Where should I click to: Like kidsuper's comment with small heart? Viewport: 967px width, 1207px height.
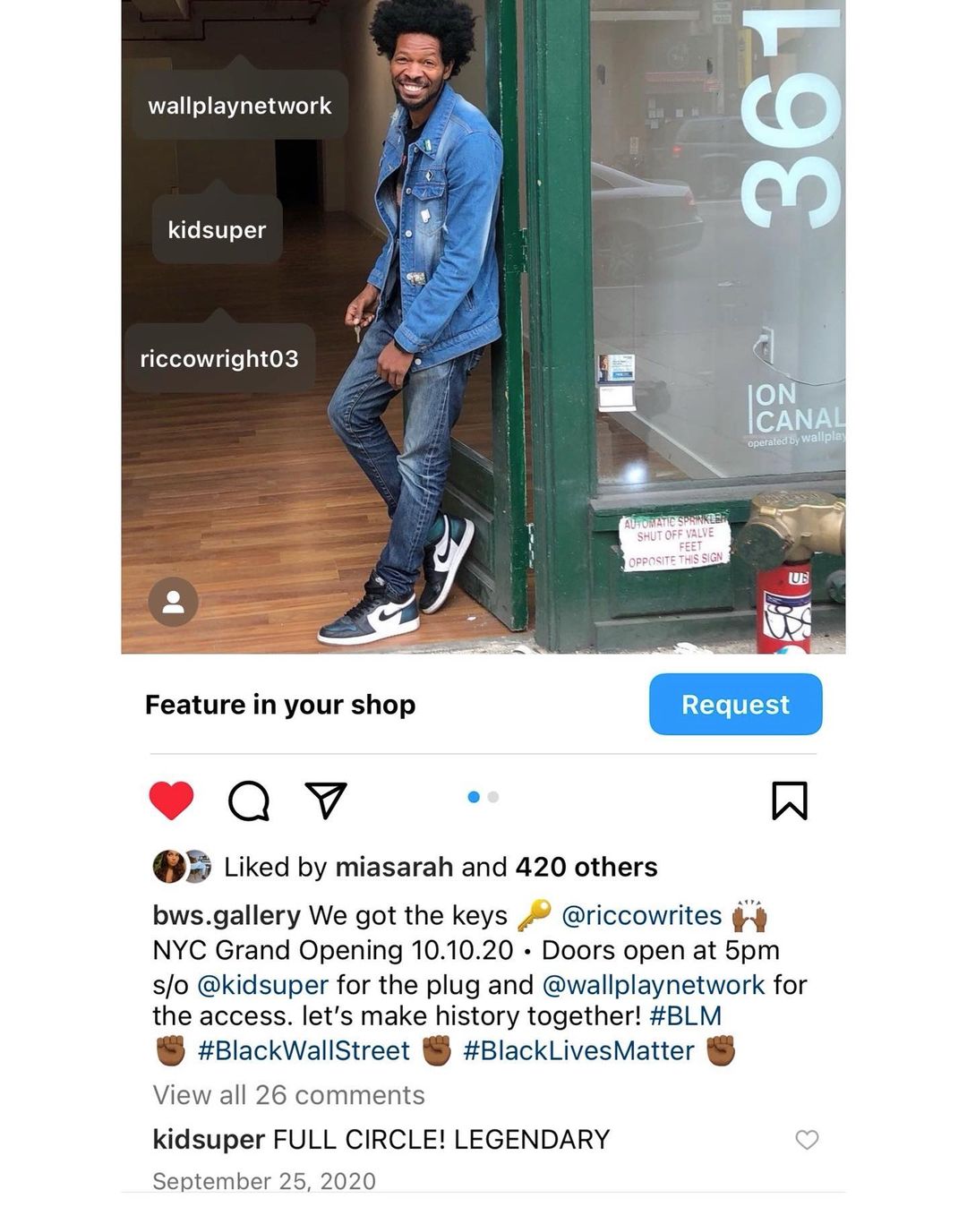807,1139
